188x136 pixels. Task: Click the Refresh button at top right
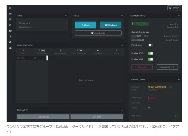click(x=174, y=8)
